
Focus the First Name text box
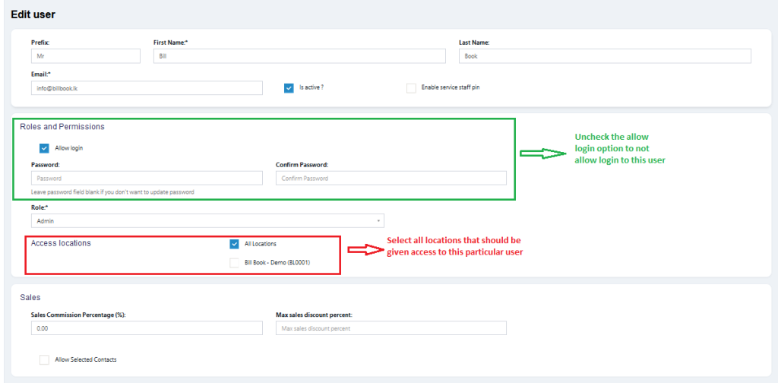tap(299, 56)
